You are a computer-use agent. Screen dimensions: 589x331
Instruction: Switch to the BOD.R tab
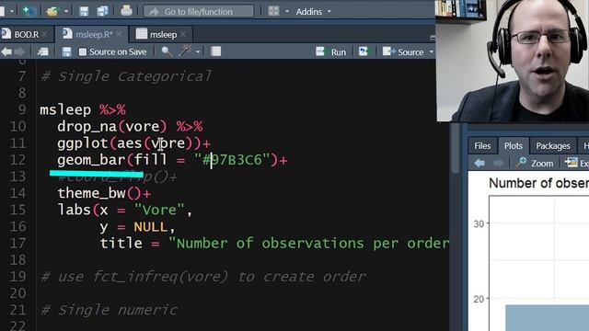click(x=26, y=35)
